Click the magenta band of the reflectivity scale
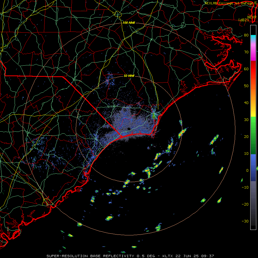 [x=253, y=53]
